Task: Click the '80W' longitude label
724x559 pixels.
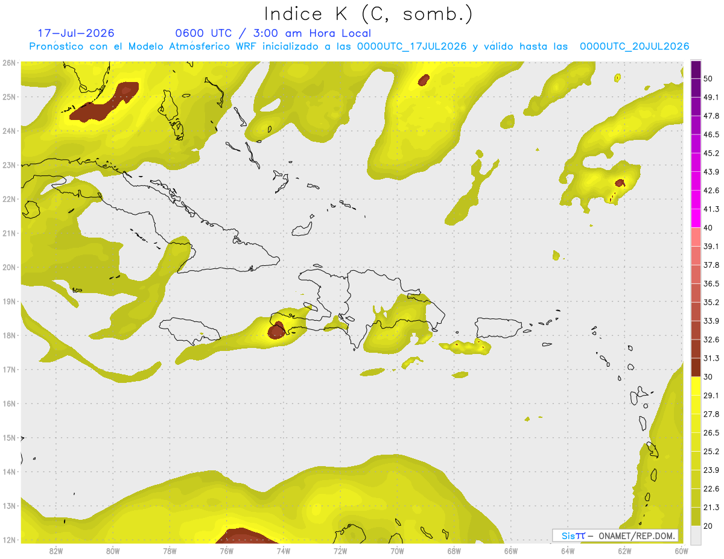Action: click(x=113, y=551)
